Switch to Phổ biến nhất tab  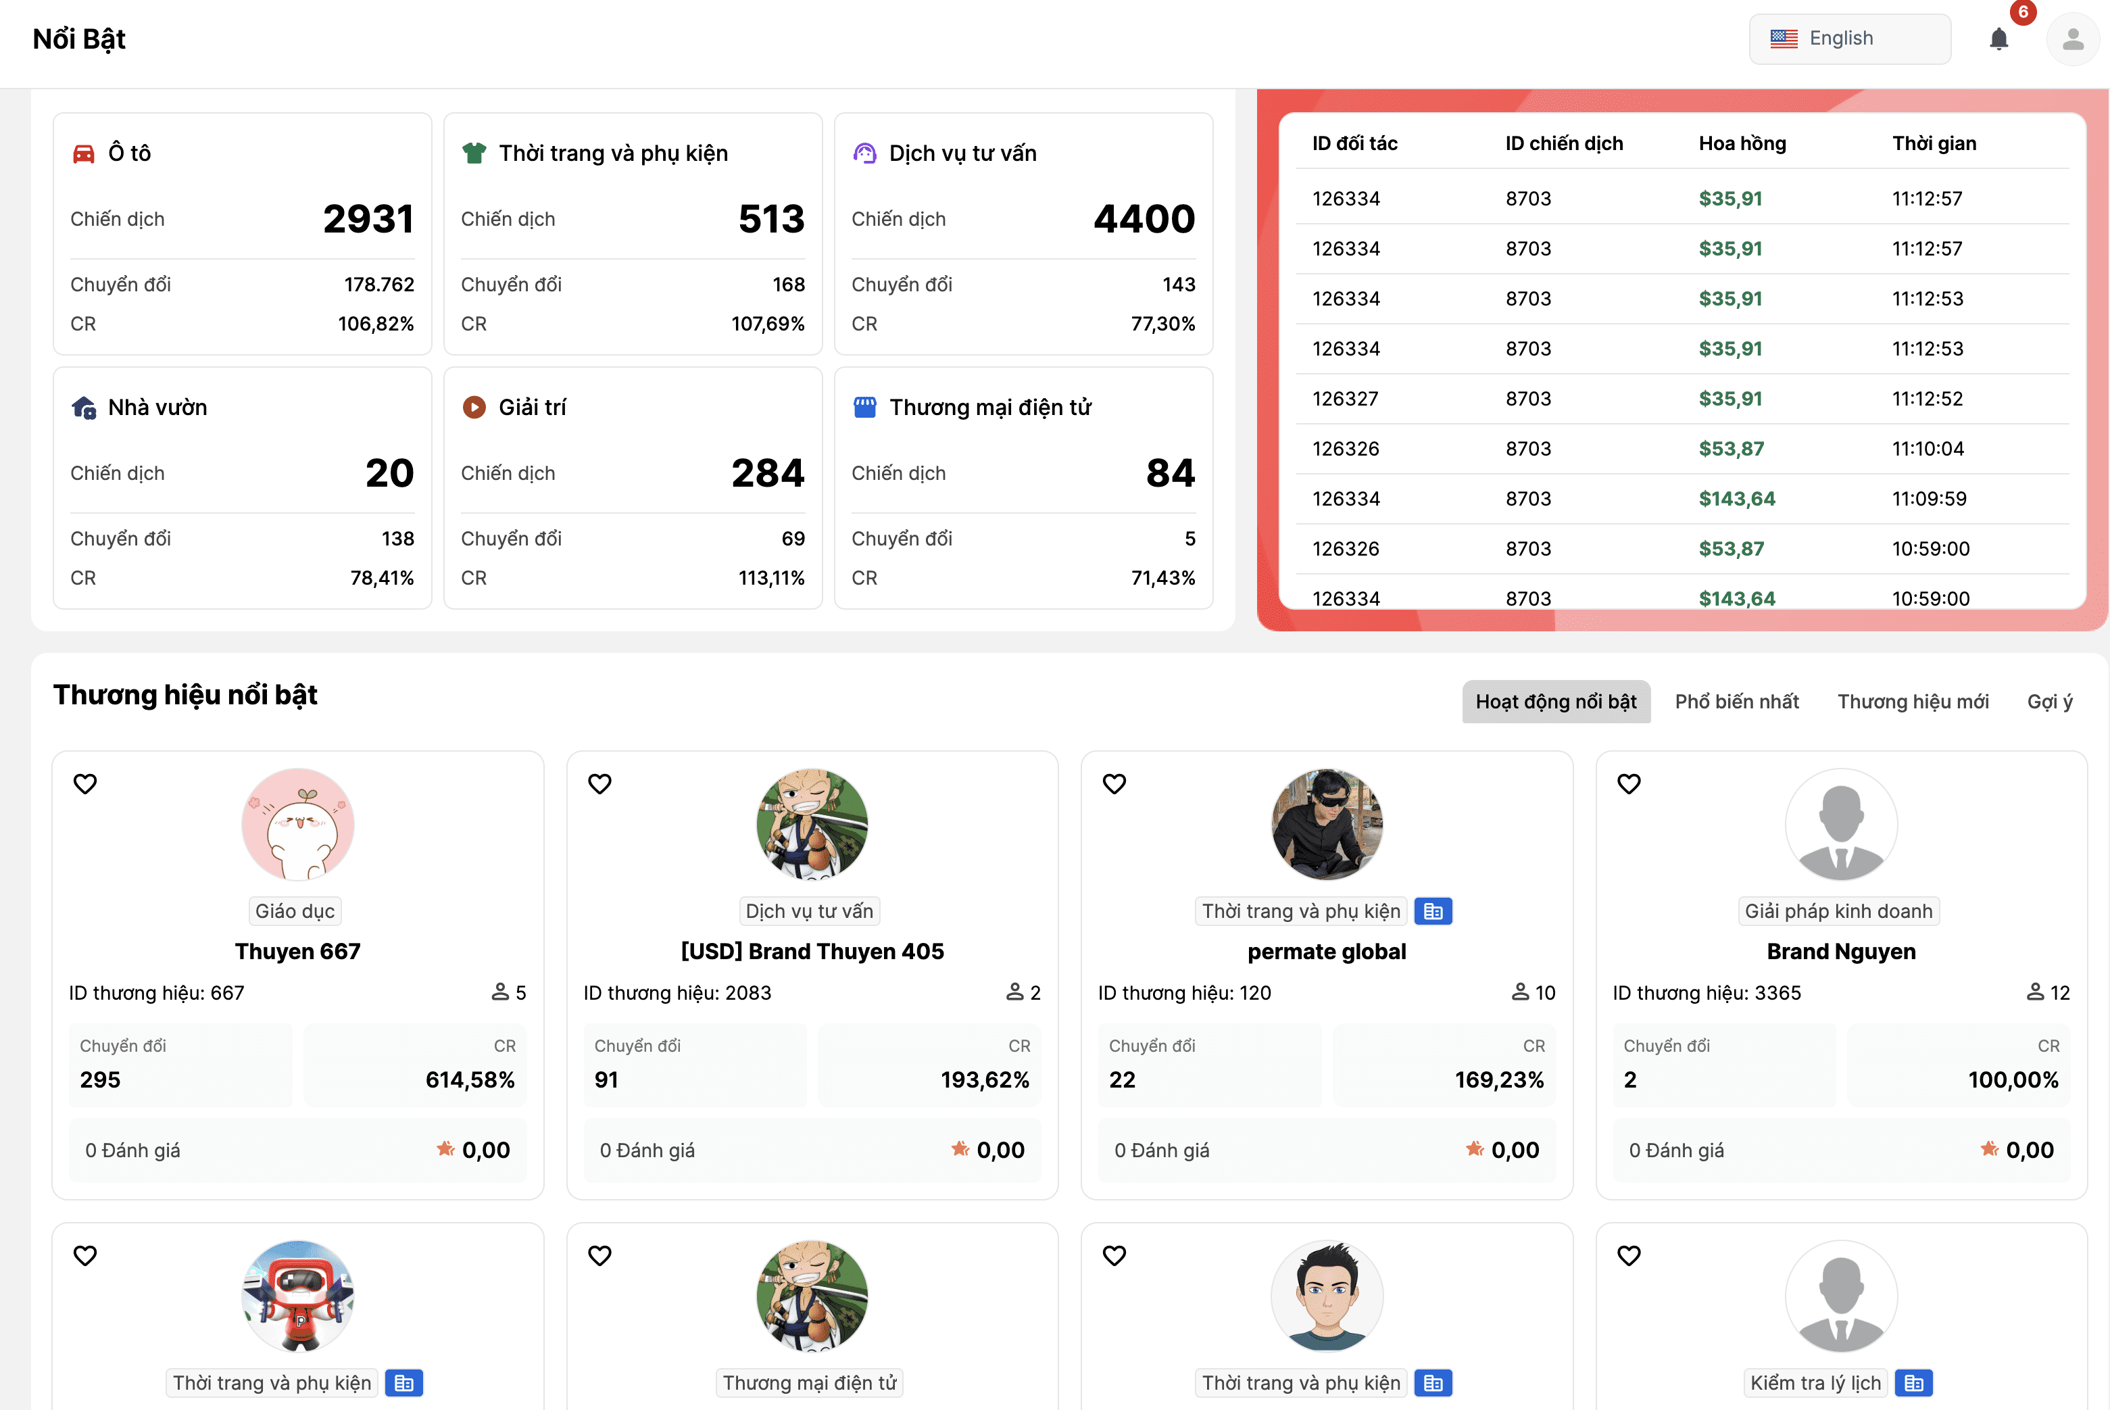1736,702
